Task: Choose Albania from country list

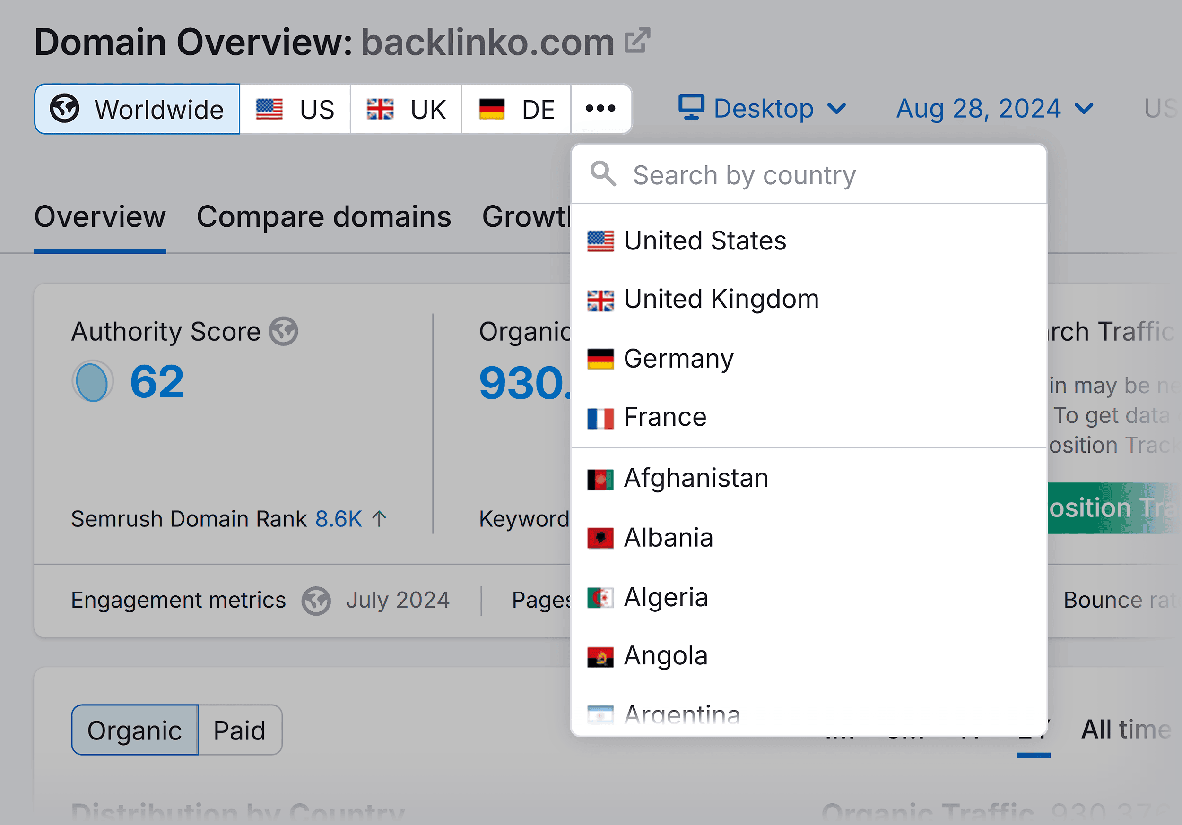Action: (x=809, y=538)
